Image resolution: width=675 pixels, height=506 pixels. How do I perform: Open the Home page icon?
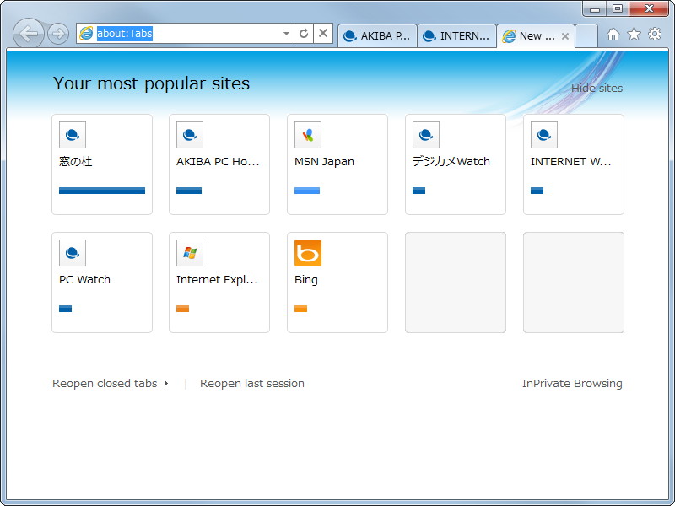[x=613, y=34]
